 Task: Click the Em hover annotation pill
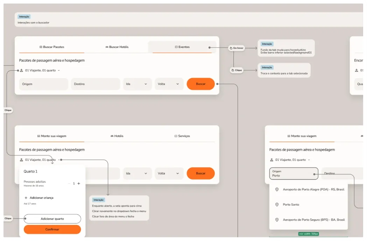237,48
